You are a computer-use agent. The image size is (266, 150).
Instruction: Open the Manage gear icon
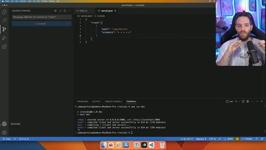[4, 132]
